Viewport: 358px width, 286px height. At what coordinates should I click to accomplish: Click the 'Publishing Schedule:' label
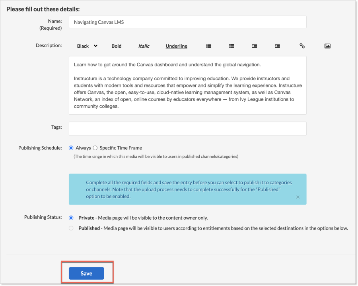(40, 148)
